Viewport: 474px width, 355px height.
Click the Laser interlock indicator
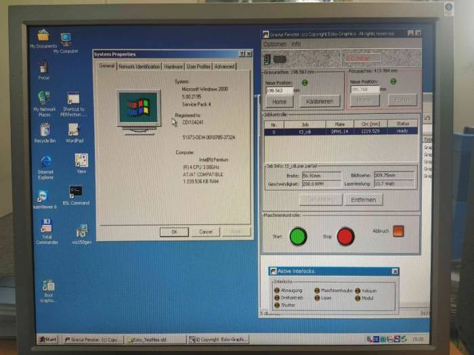pos(317,298)
